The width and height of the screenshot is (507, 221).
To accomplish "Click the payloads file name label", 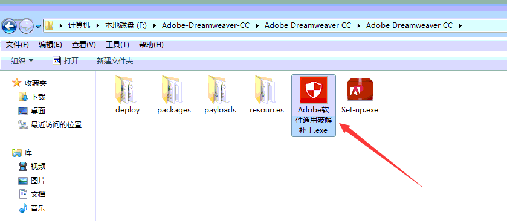I will 220,110.
